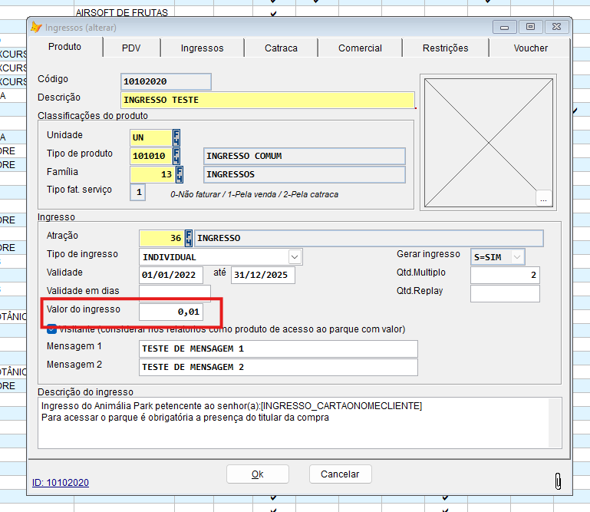Click the Descrição do ingresso scrollbar
The width and height of the screenshot is (590, 512).
click(x=555, y=422)
